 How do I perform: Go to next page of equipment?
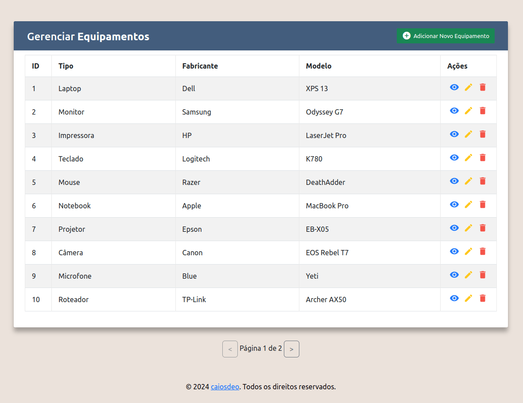pos(291,349)
